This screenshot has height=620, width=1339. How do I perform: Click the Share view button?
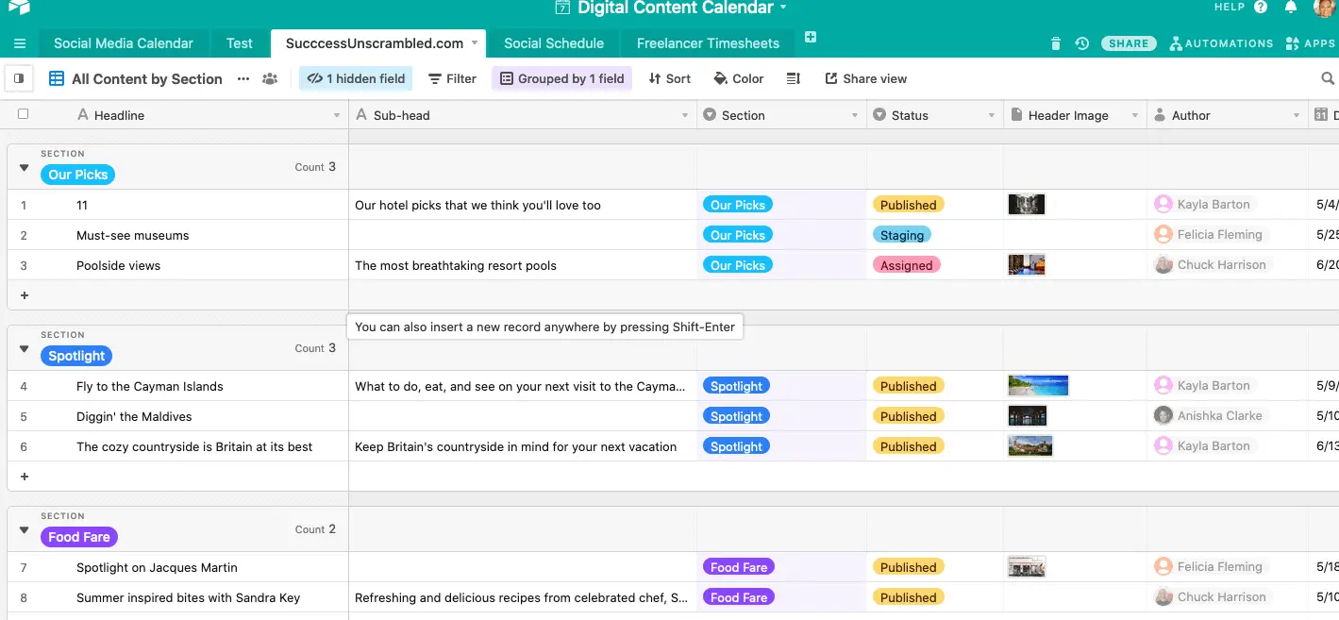(x=866, y=79)
